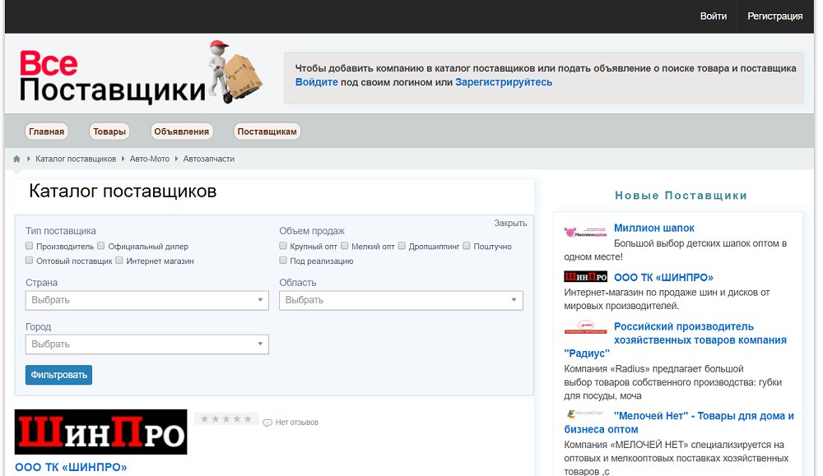Check the Производитель checkbox

click(30, 246)
